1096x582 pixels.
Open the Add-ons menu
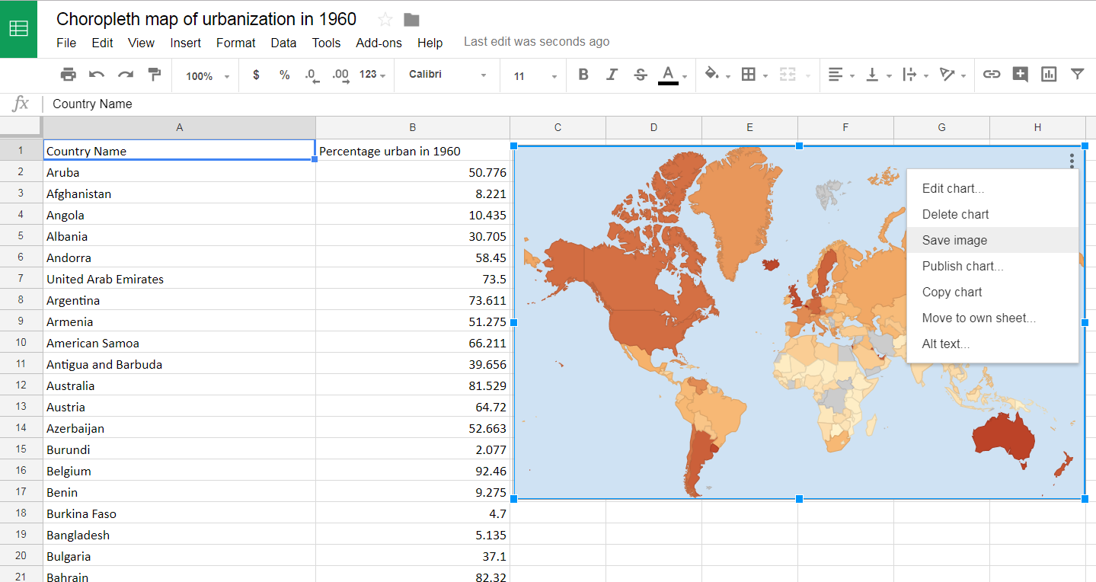(x=379, y=43)
